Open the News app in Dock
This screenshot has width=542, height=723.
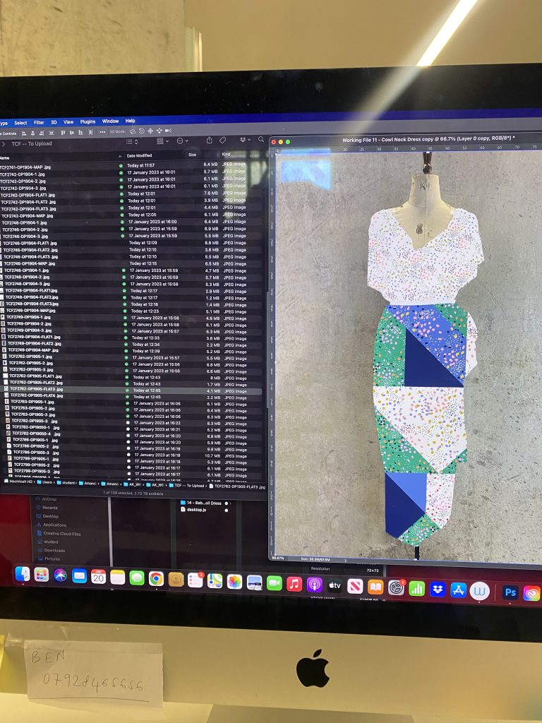click(x=355, y=587)
